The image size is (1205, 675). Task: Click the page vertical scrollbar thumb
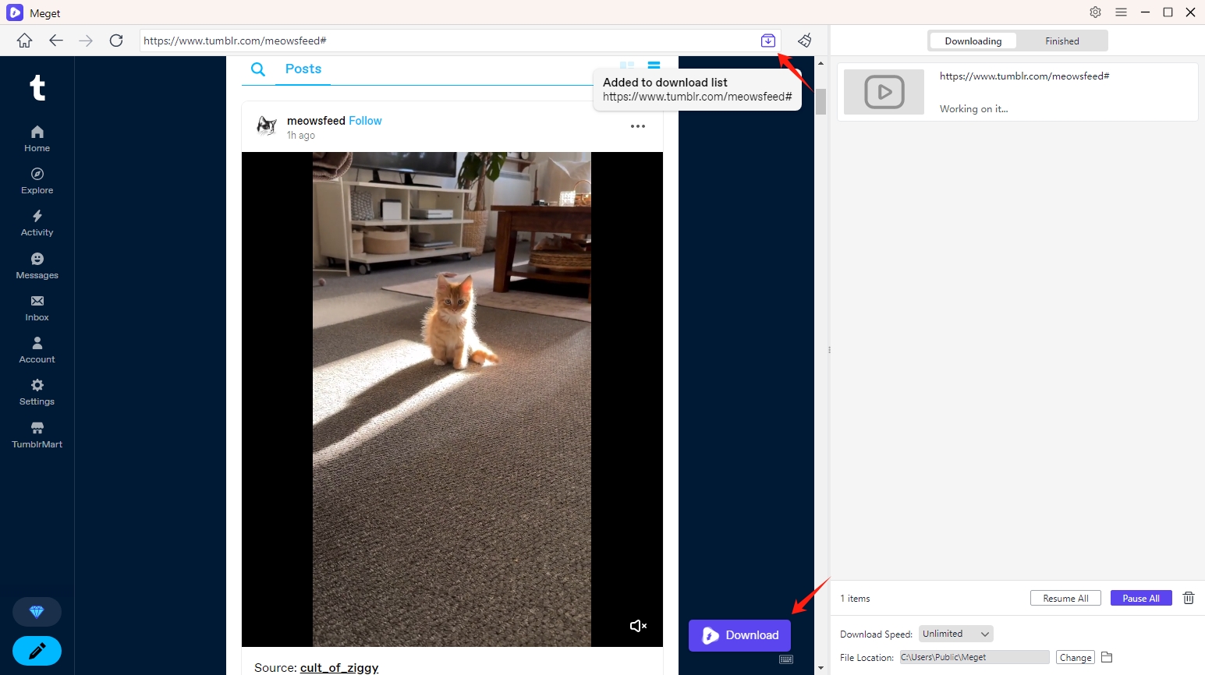point(820,101)
